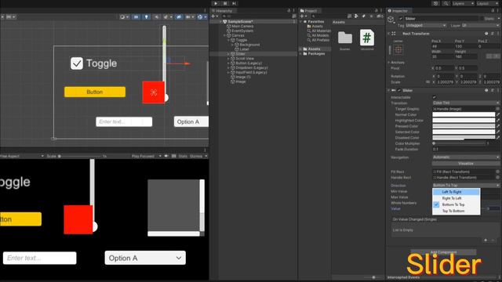This screenshot has height=282, width=502.
Task: Click the Visualize button
Action: pyautogui.click(x=466, y=164)
